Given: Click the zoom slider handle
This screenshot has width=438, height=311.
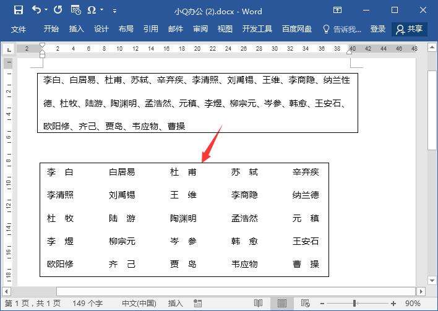Looking at the screenshot, I should (x=354, y=303).
